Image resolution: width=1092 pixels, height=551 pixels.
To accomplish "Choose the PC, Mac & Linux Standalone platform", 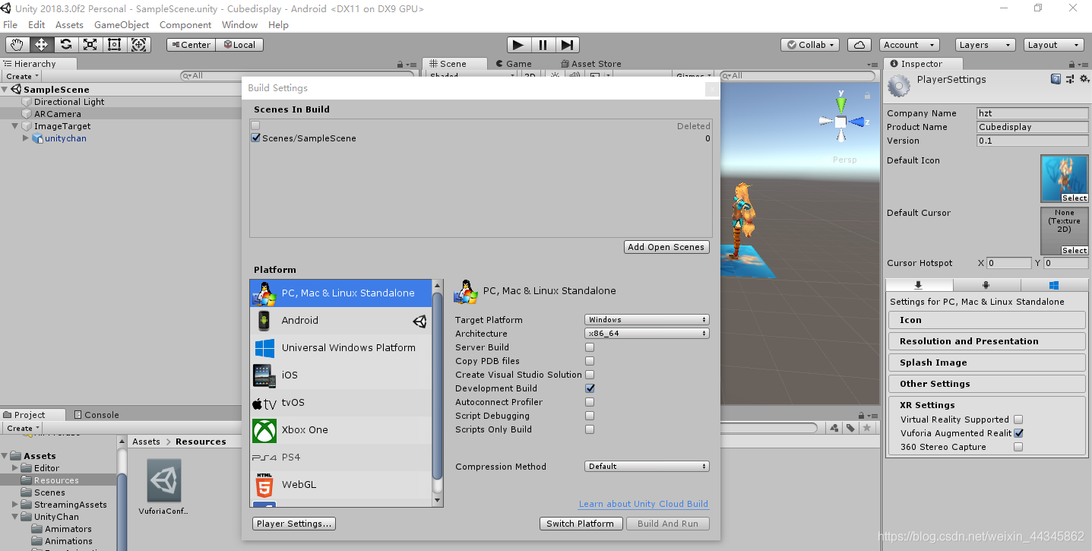I will tap(341, 293).
